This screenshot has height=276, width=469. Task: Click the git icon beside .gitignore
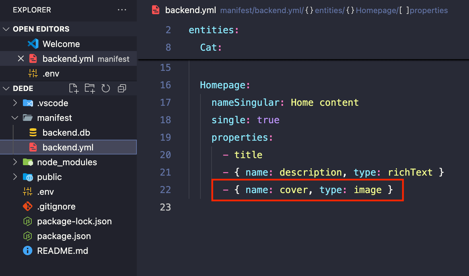coord(27,206)
